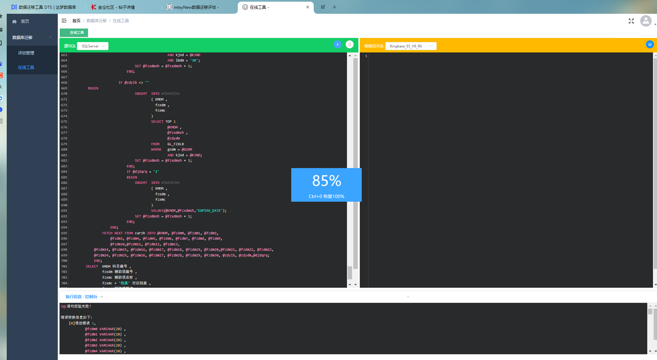The width and height of the screenshot is (657, 360).
Task: Click the refresh icon in source SQL header
Action: point(350,44)
